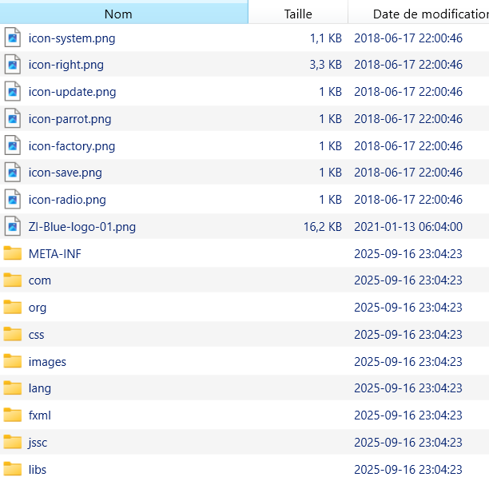The height and width of the screenshot is (485, 489).
Task: Click the icon-system.png file icon
Action: [12, 38]
